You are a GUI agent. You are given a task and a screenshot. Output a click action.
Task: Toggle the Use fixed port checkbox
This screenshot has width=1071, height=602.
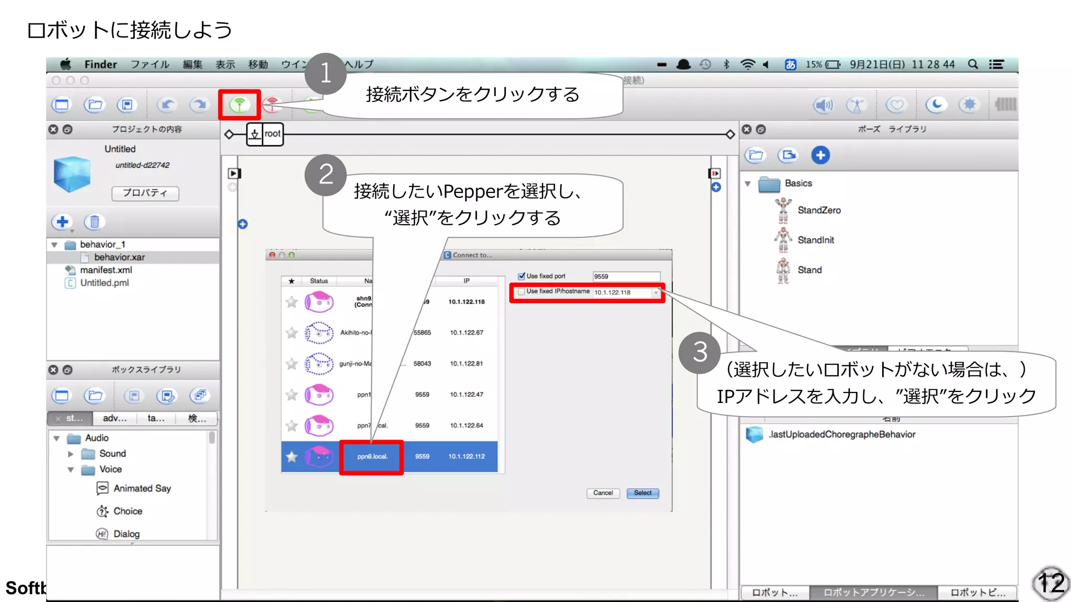(521, 276)
